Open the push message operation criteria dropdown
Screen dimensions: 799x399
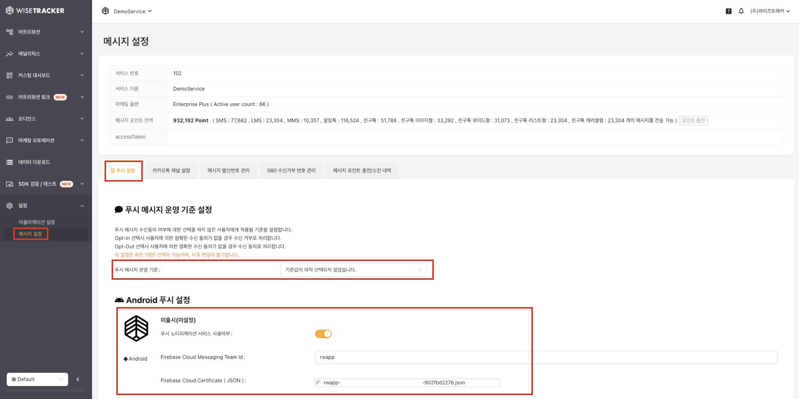coord(353,270)
